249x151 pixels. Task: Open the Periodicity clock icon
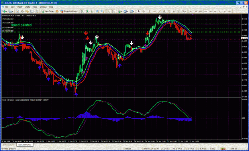[x=125, y=11]
